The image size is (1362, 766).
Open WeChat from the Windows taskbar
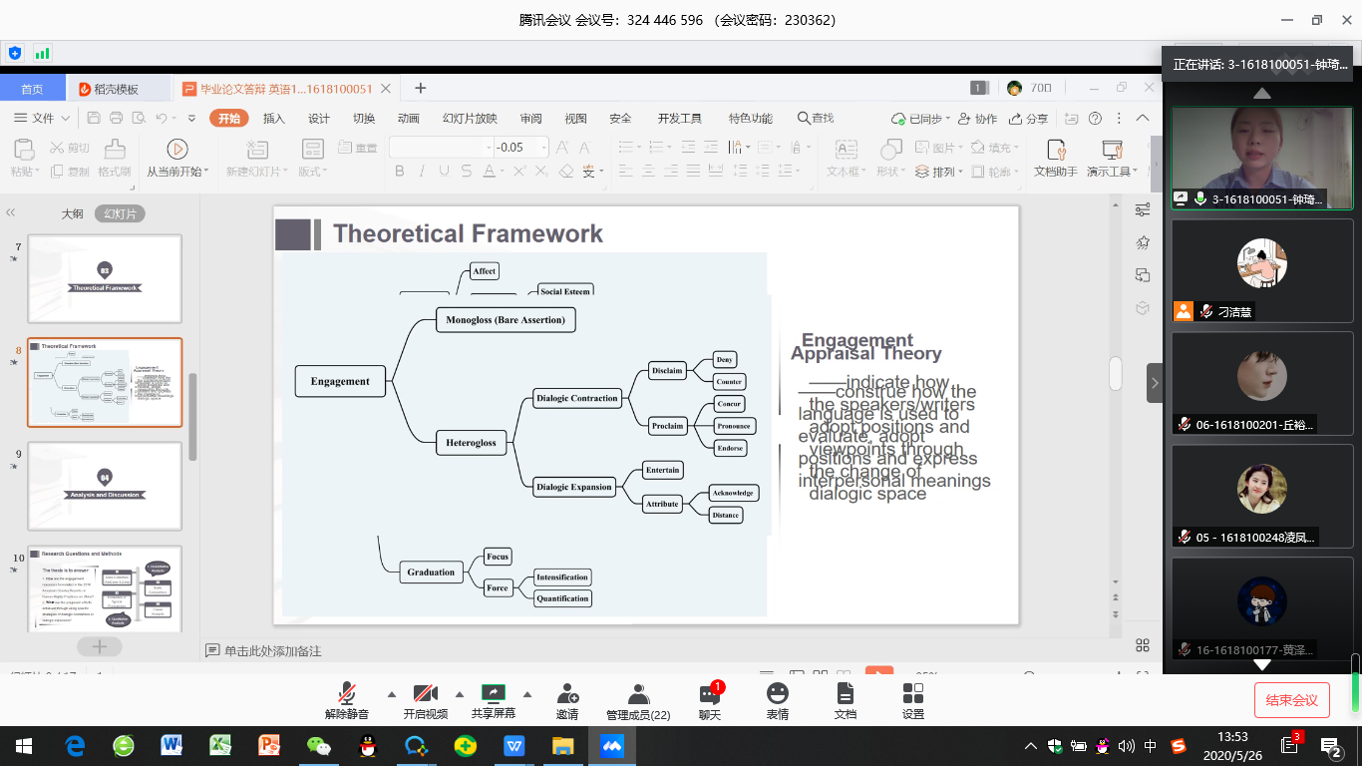click(318, 745)
